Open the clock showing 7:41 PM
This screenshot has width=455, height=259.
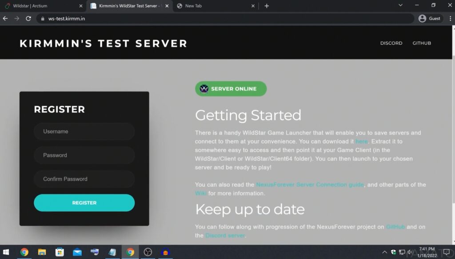tap(427, 252)
